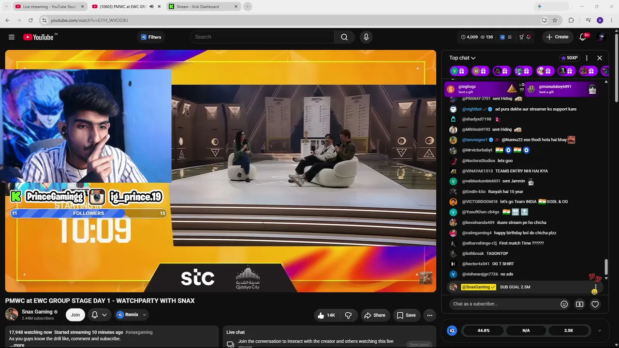Open the browser media control icon

point(588,20)
